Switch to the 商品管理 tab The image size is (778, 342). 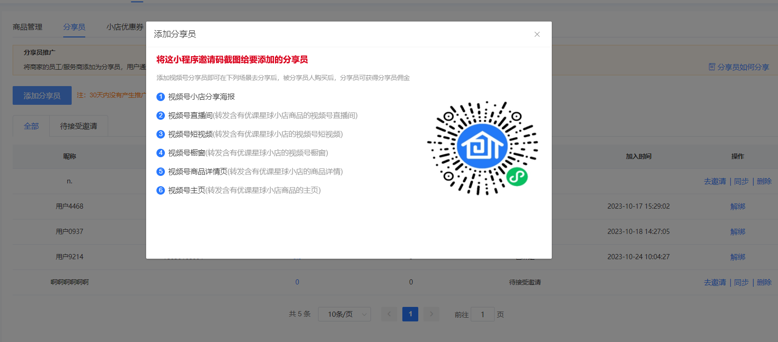pos(28,27)
